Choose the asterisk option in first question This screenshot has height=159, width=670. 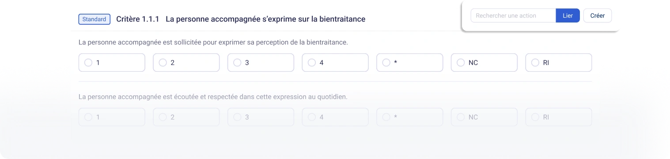point(409,63)
